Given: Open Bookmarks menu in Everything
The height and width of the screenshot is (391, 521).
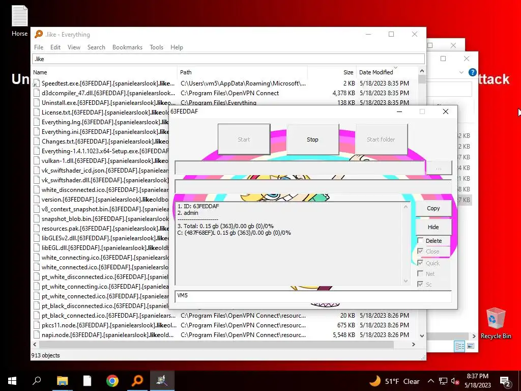Looking at the screenshot, I should click(x=127, y=47).
